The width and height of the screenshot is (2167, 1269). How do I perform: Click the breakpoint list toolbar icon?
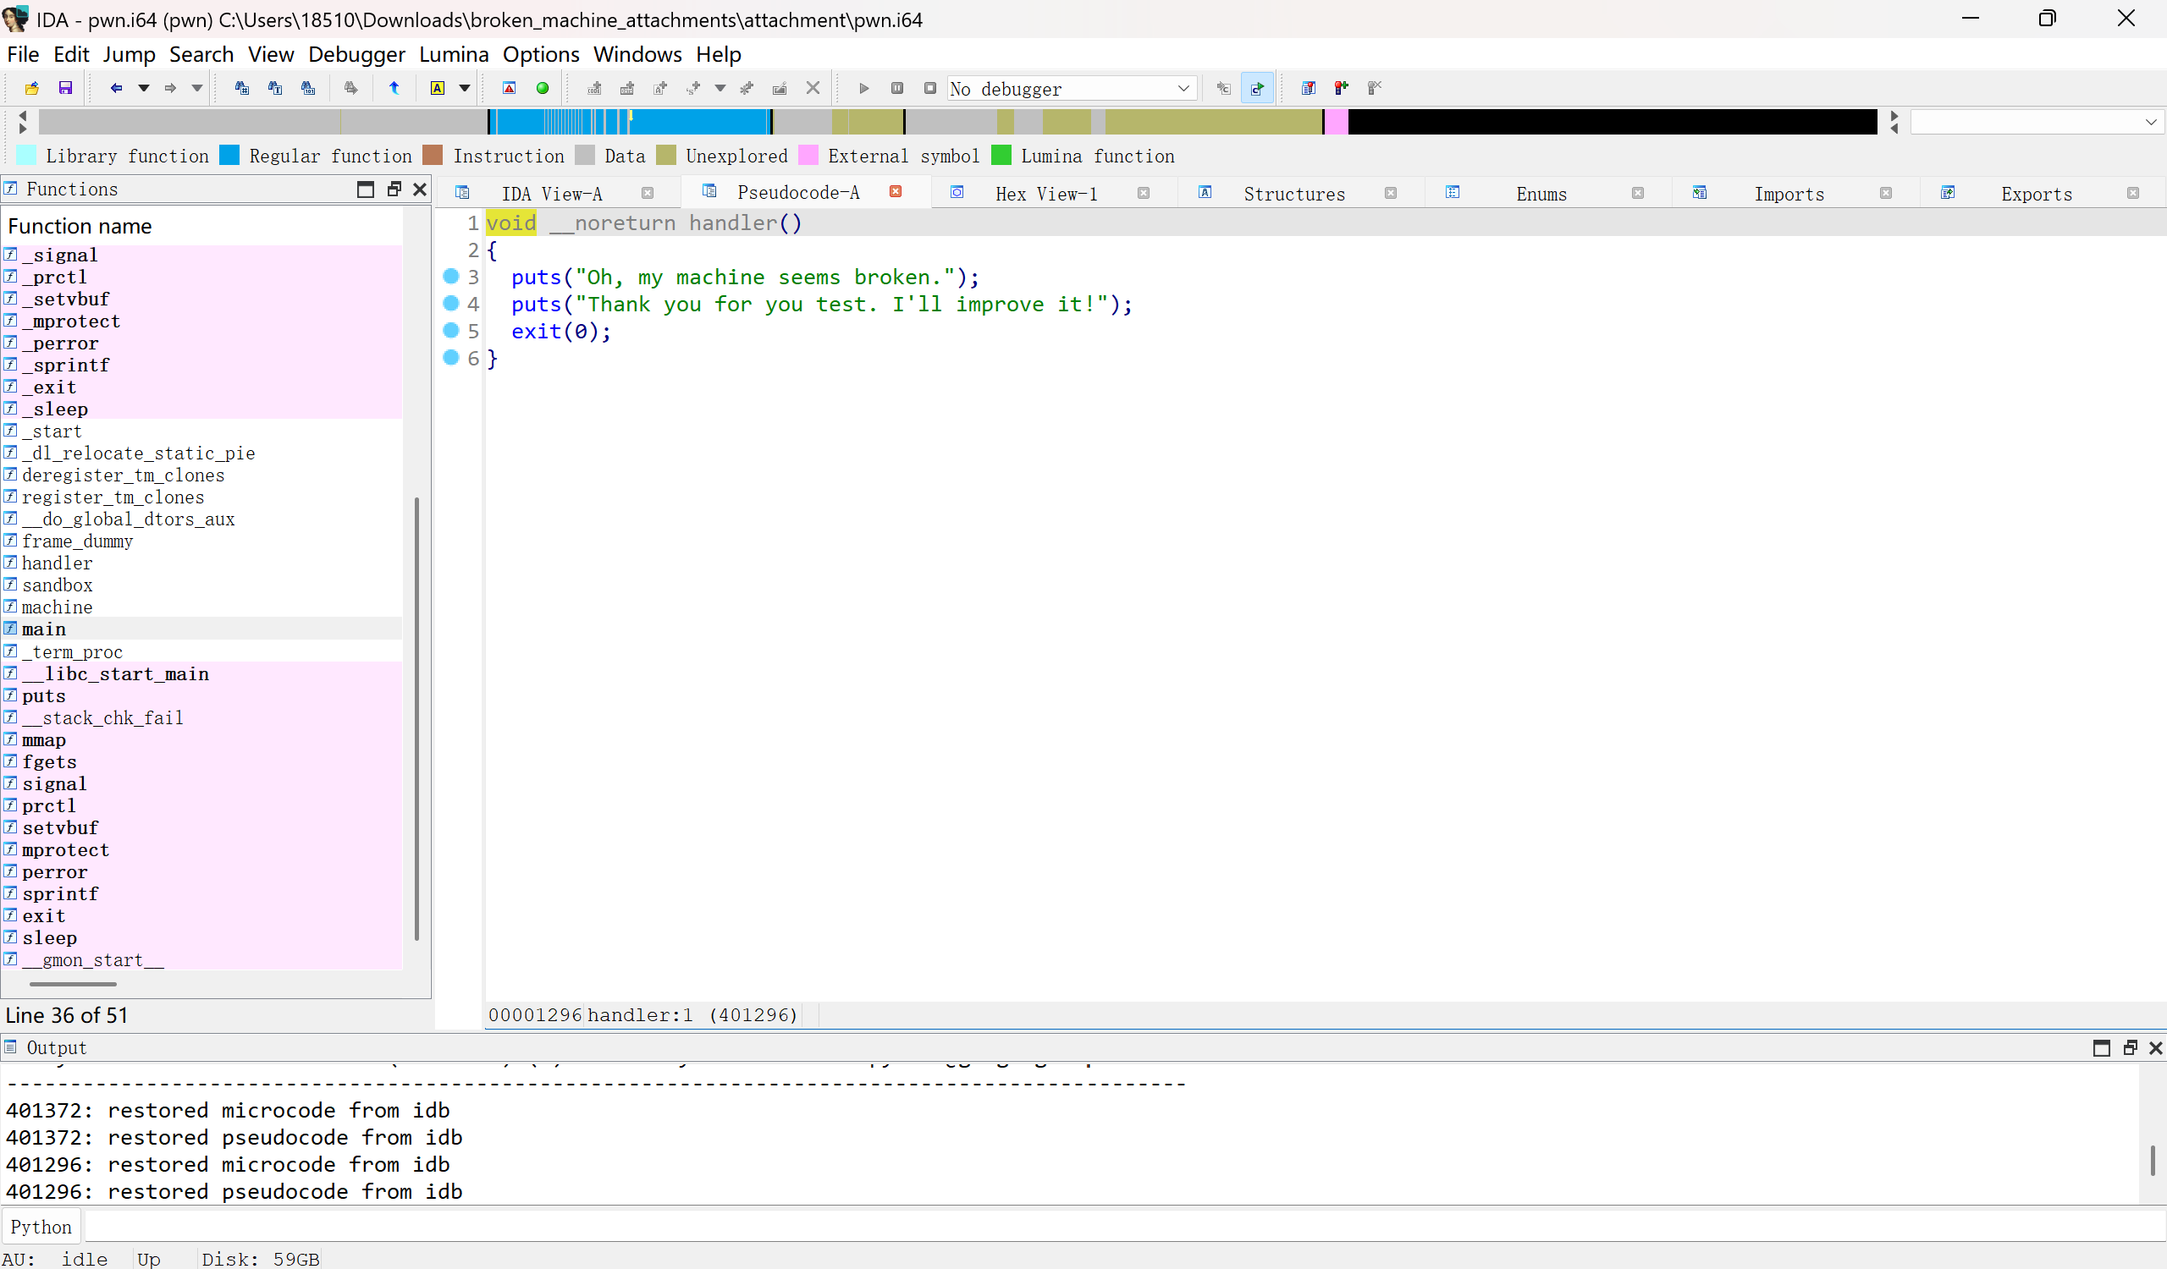(1309, 88)
